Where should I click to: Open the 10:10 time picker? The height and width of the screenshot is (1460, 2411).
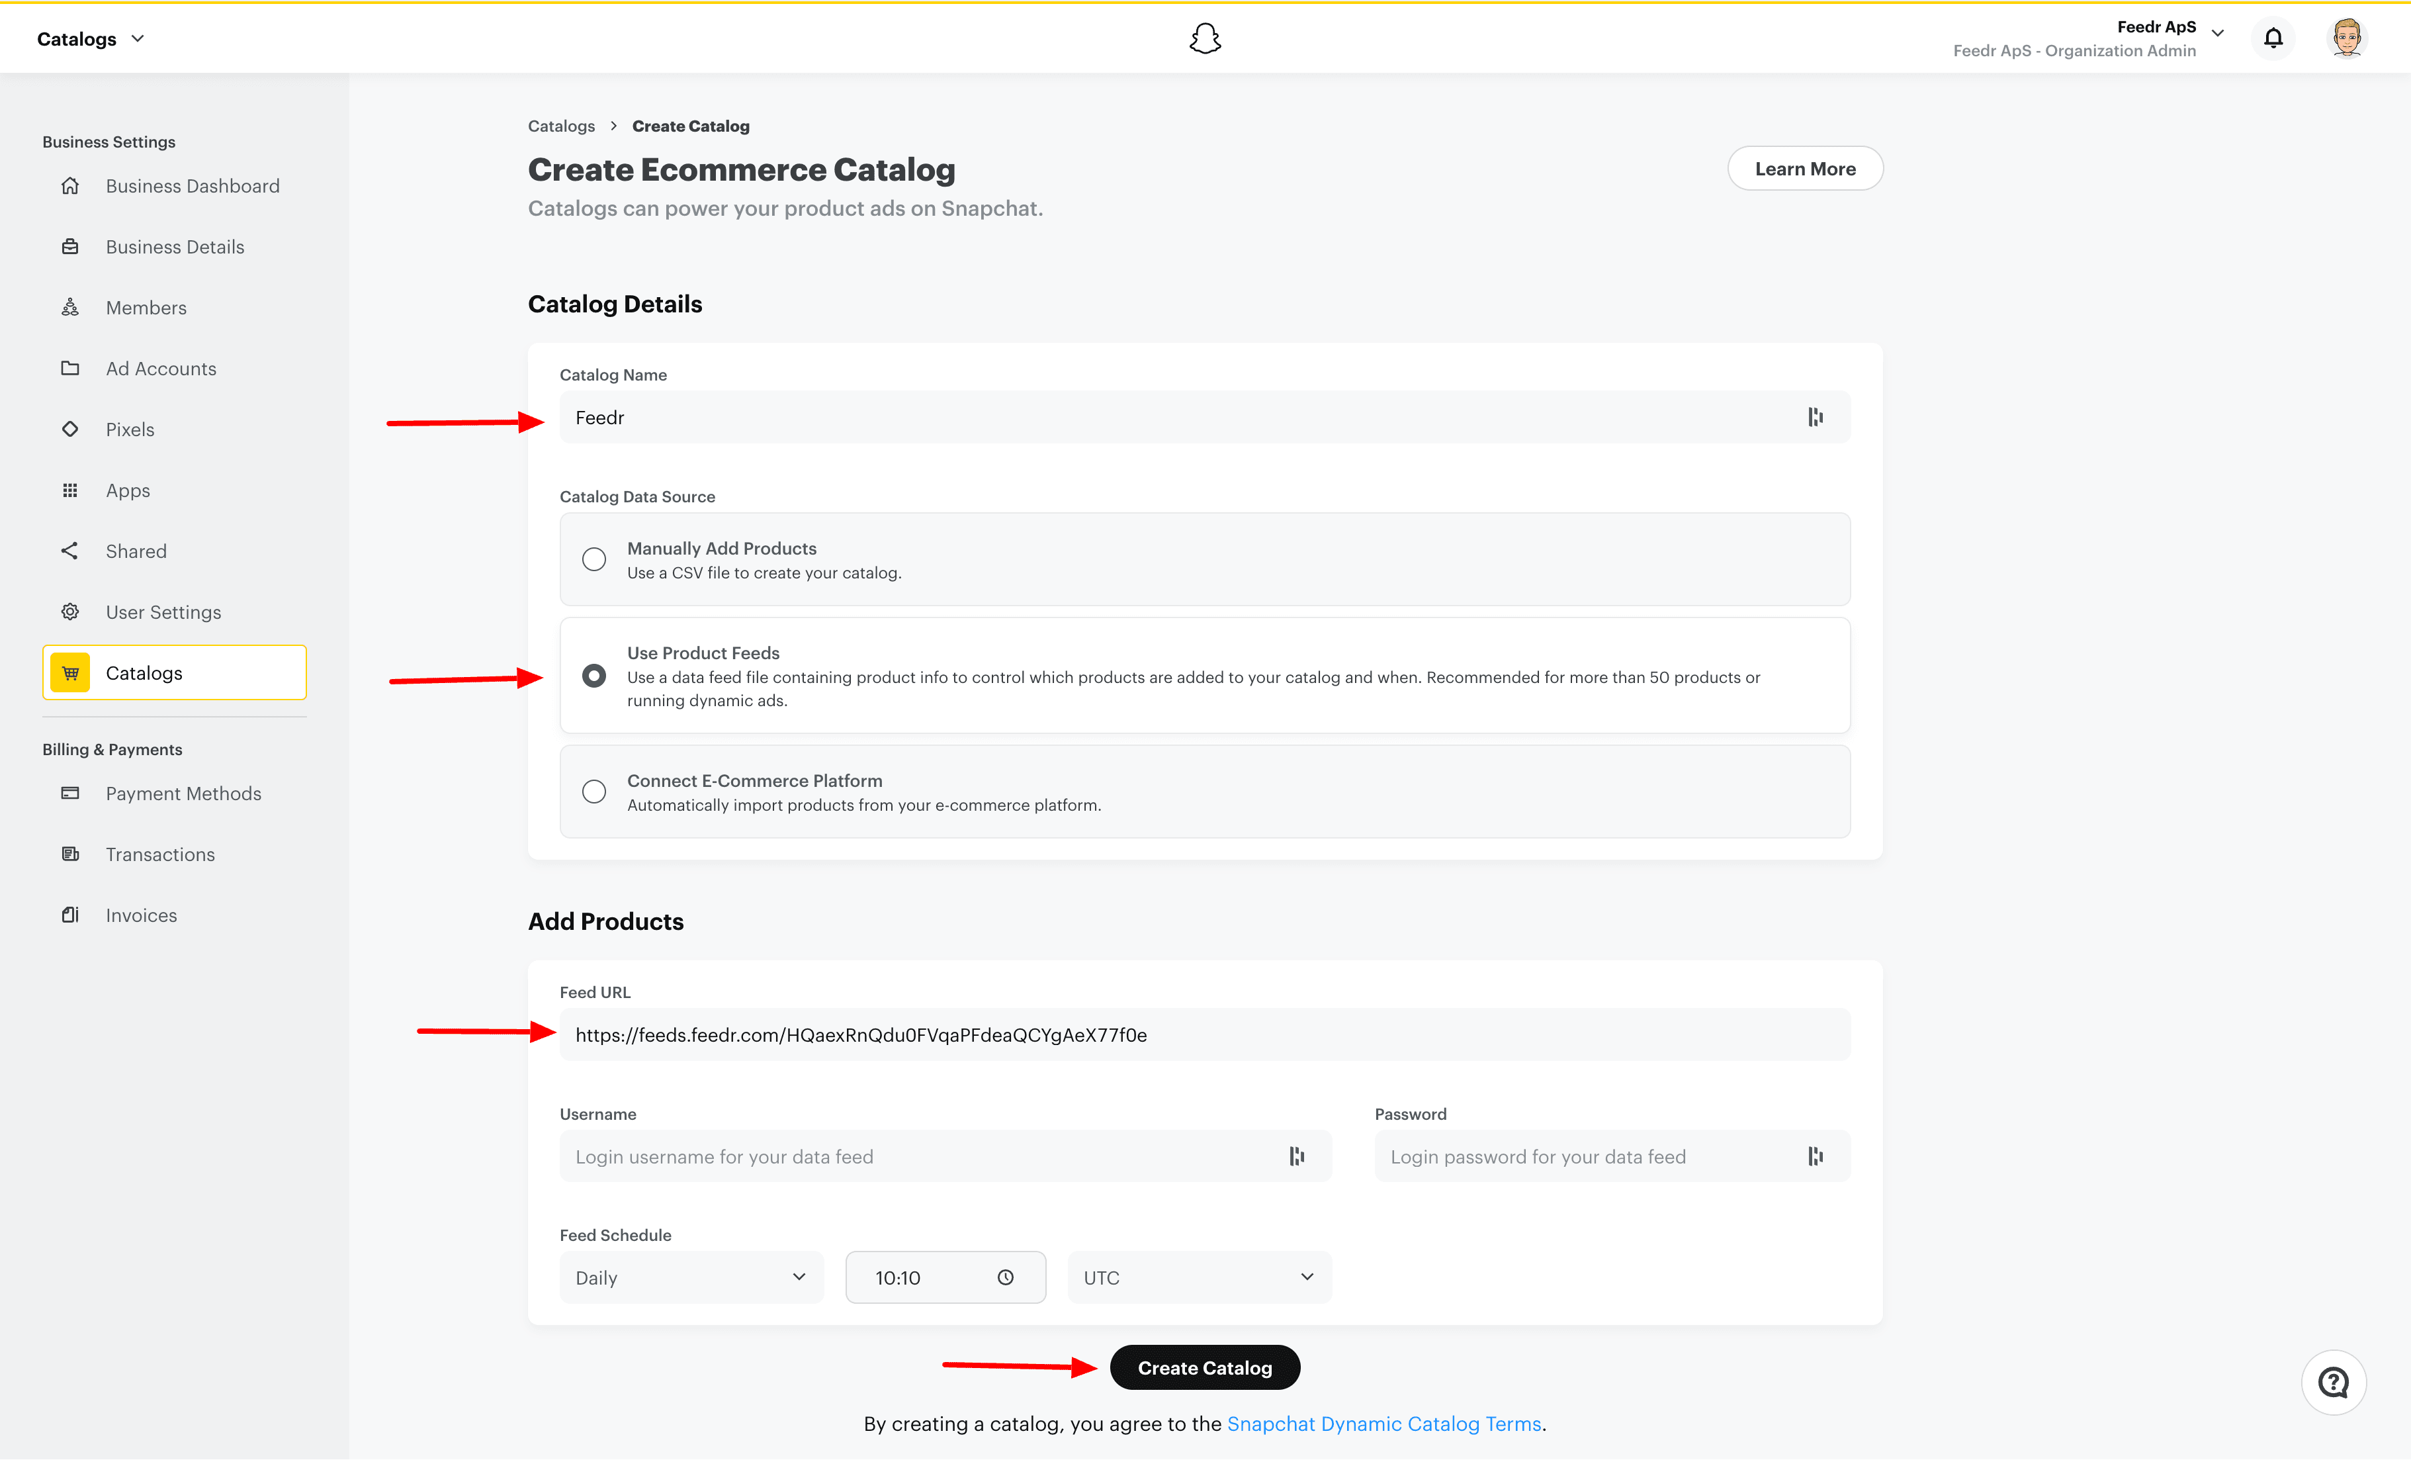(x=945, y=1277)
